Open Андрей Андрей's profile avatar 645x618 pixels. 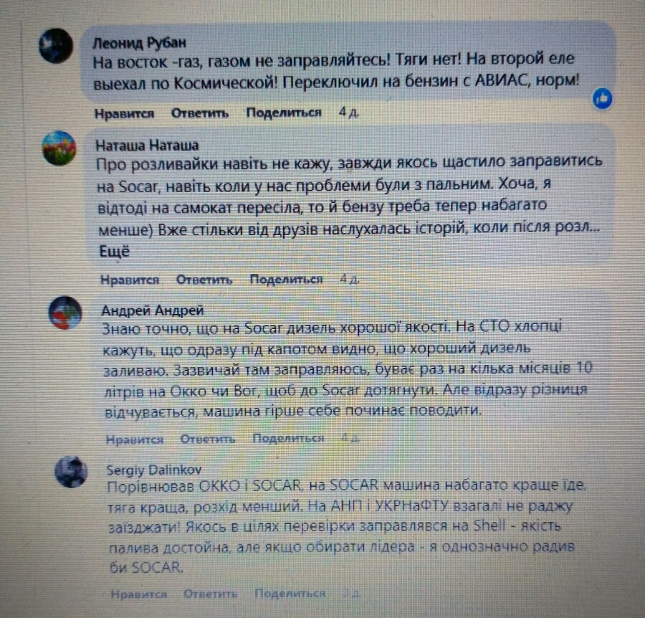[x=65, y=313]
